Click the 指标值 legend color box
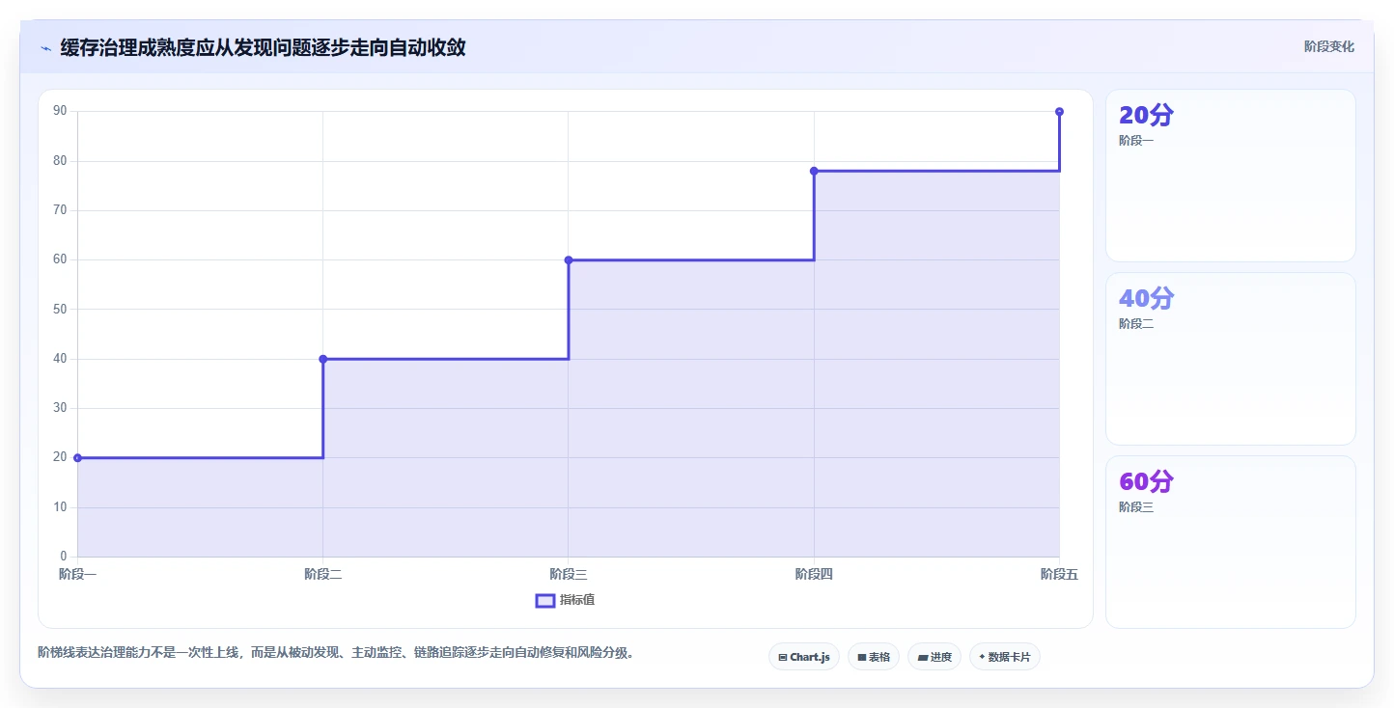Screen dimensions: 1394x708 545,601
